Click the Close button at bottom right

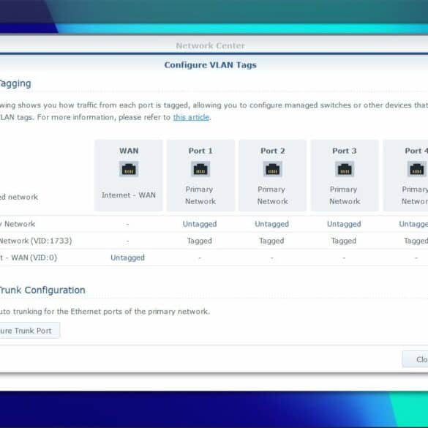pyautogui.click(x=415, y=359)
